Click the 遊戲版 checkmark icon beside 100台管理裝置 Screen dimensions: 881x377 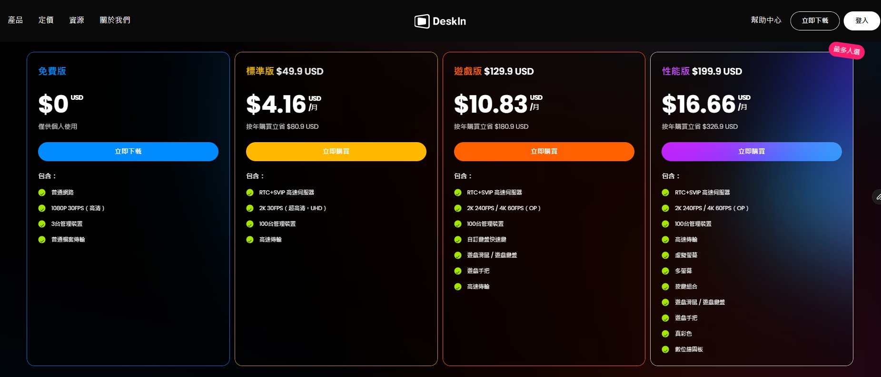point(458,224)
